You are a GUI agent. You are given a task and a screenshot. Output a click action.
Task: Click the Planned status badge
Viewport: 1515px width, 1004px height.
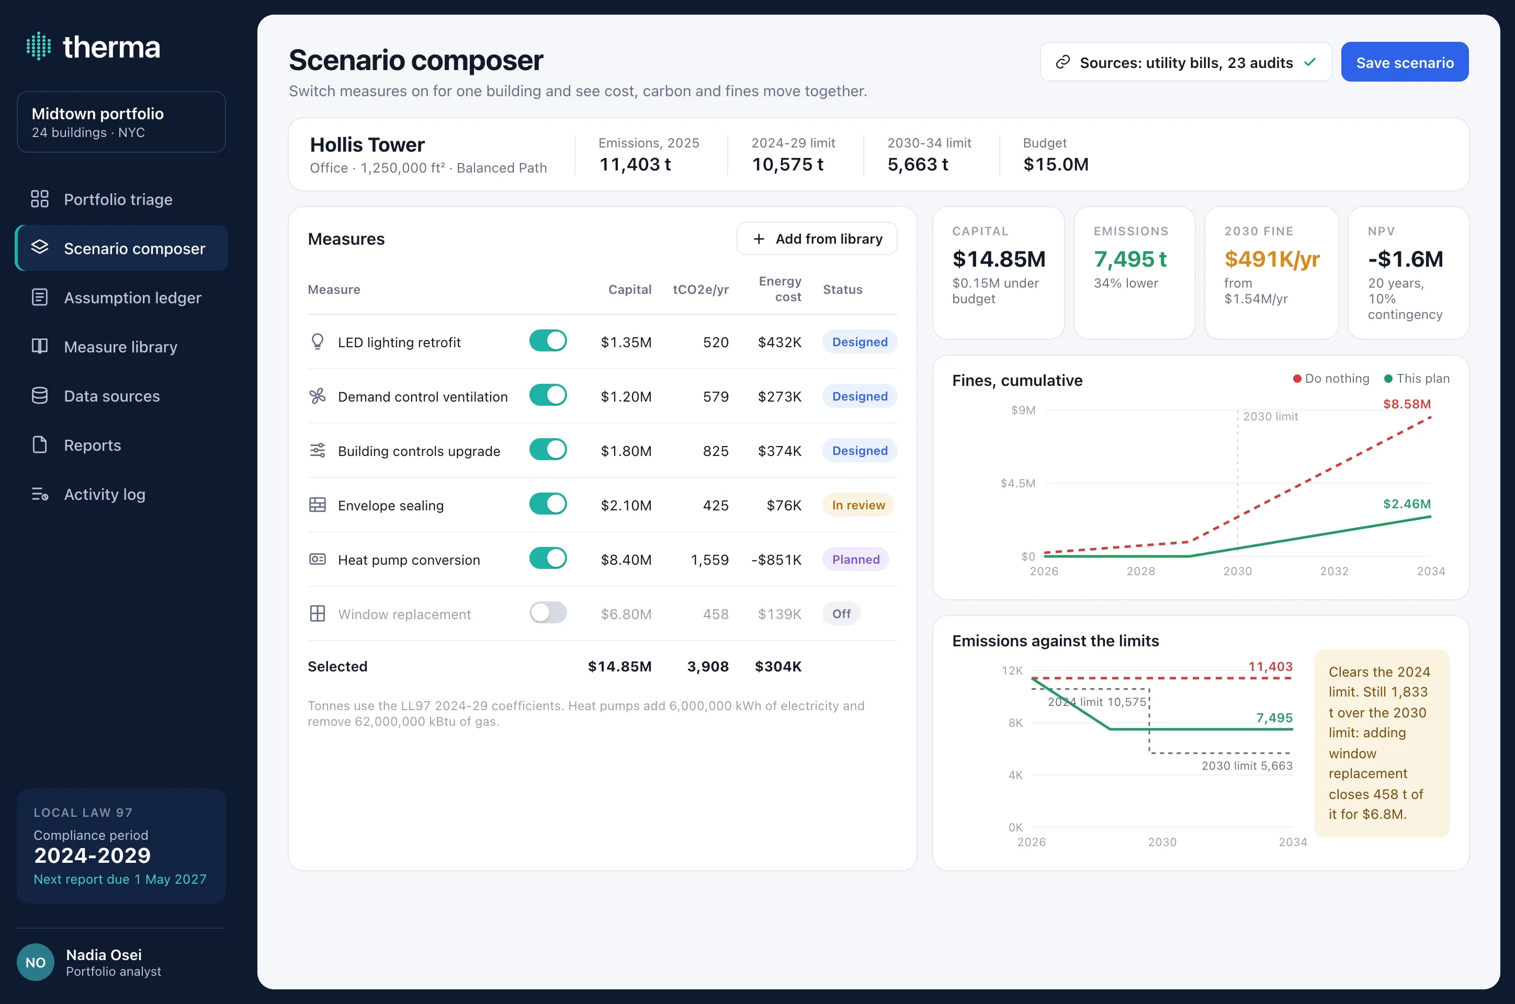pyautogui.click(x=856, y=560)
